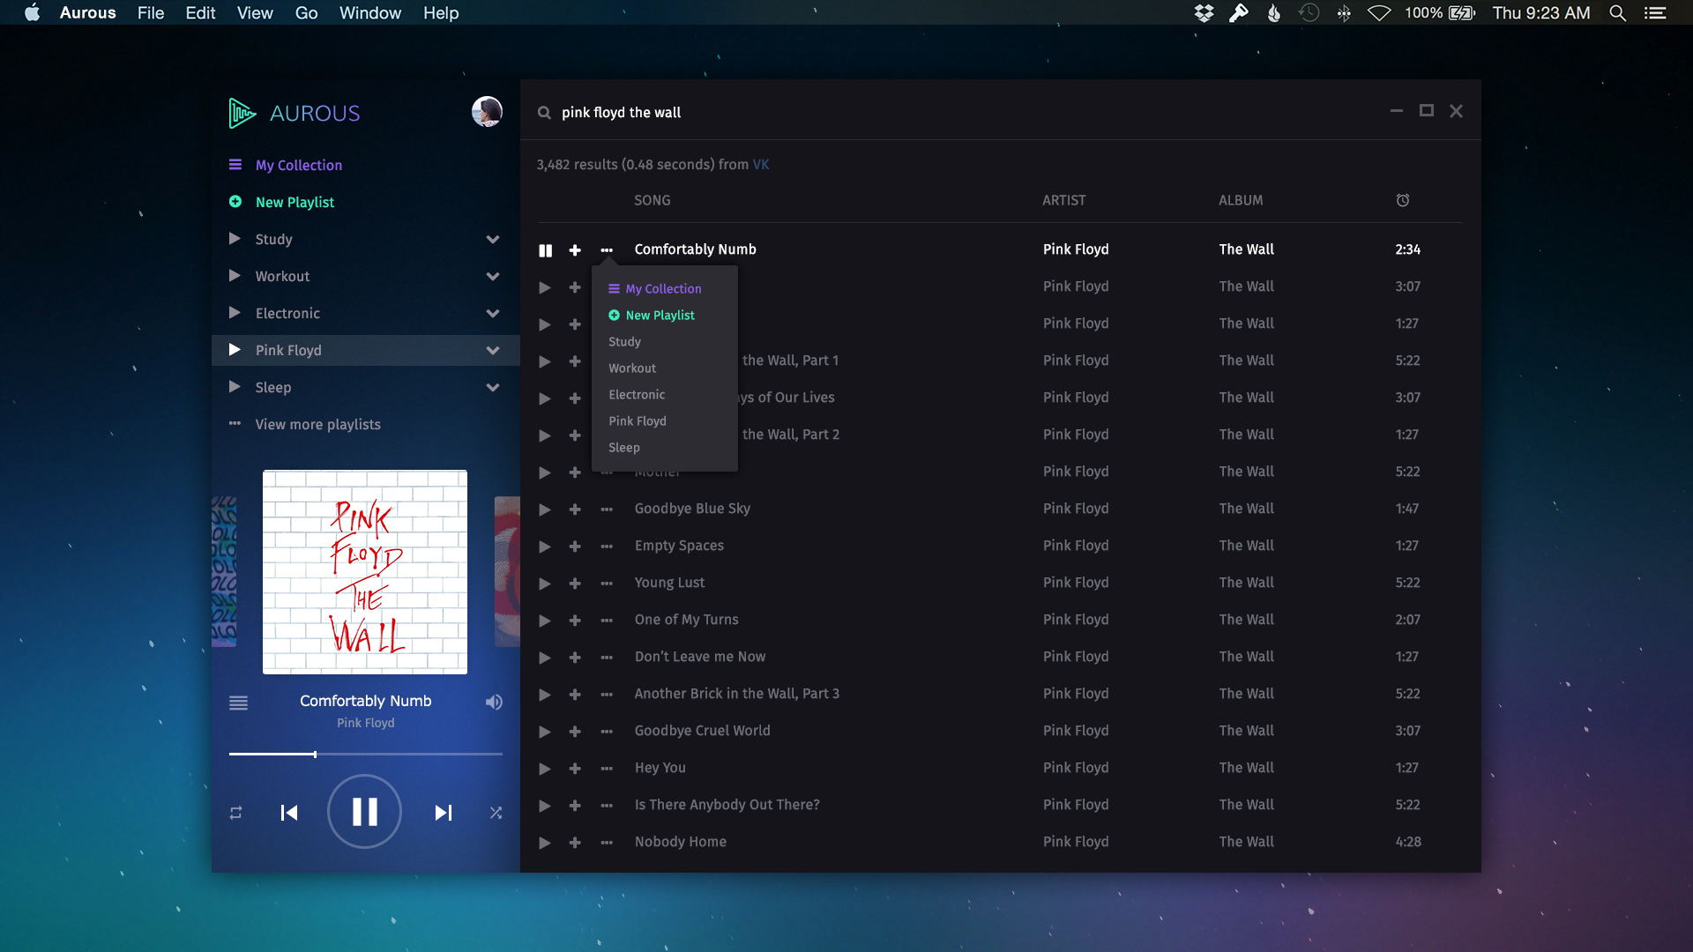Expand the Study playlist chevron
Screen dimensions: 1693x952
[x=493, y=240]
